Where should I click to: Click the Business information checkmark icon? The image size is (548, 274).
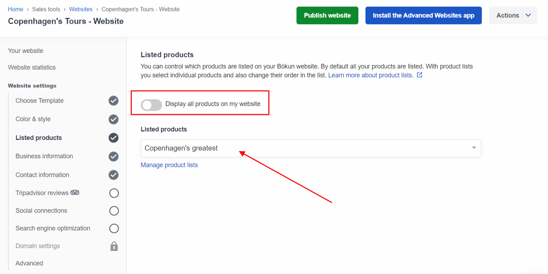pos(114,156)
